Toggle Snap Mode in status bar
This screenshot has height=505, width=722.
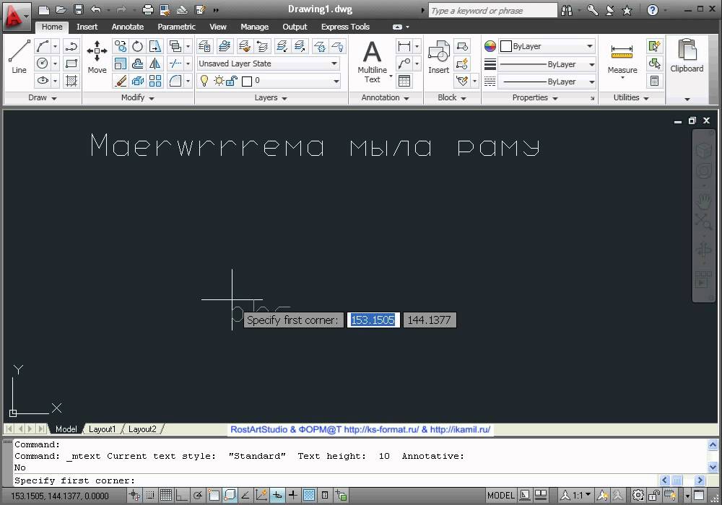(x=150, y=496)
